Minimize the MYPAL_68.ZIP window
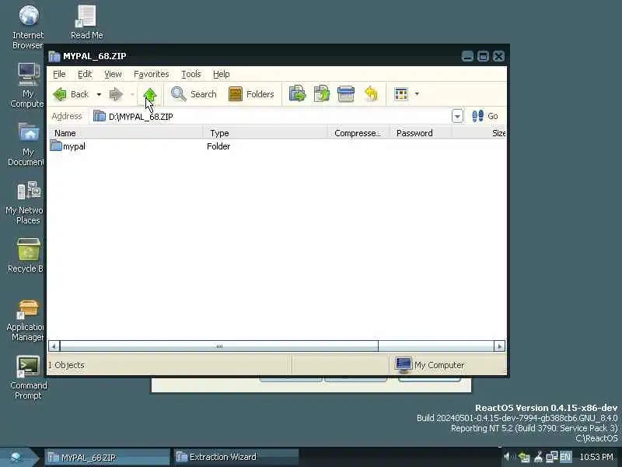Screen dimensions: 622x467 tap(468, 56)
